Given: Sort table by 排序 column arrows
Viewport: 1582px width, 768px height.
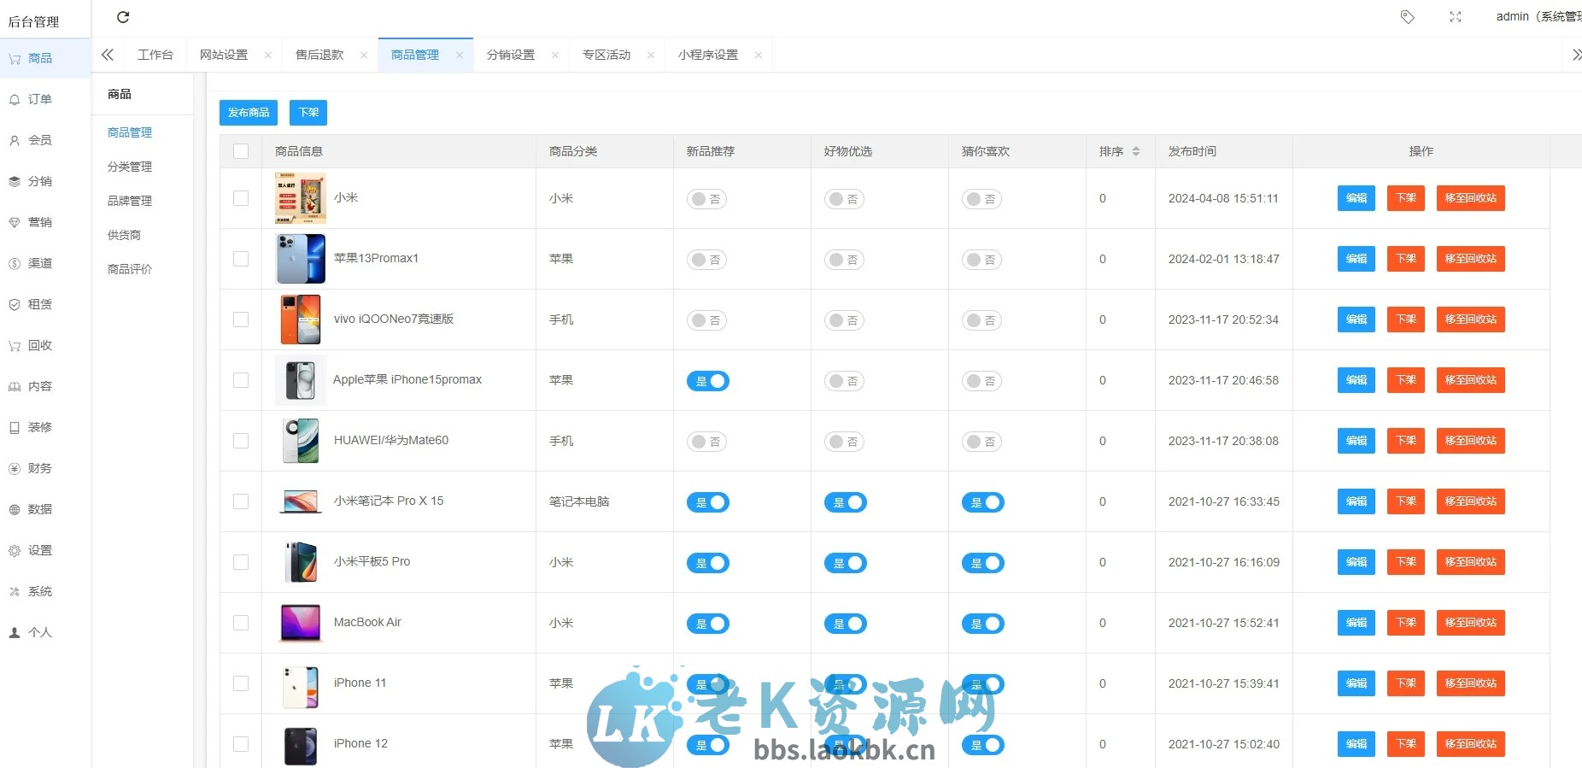Looking at the screenshot, I should [x=1136, y=151].
